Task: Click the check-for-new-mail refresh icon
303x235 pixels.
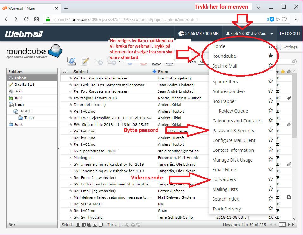Action: click(x=72, y=61)
